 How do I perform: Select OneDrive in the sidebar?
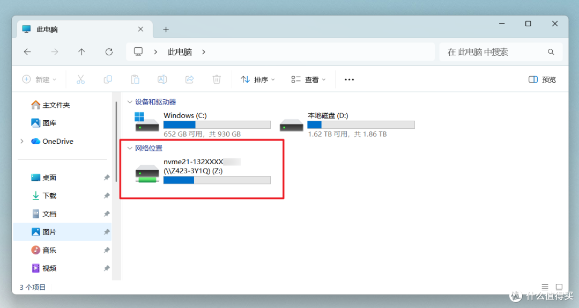click(53, 141)
